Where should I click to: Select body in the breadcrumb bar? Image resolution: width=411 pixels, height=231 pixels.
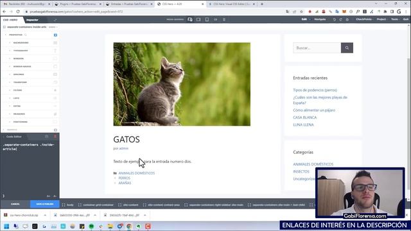(68, 205)
